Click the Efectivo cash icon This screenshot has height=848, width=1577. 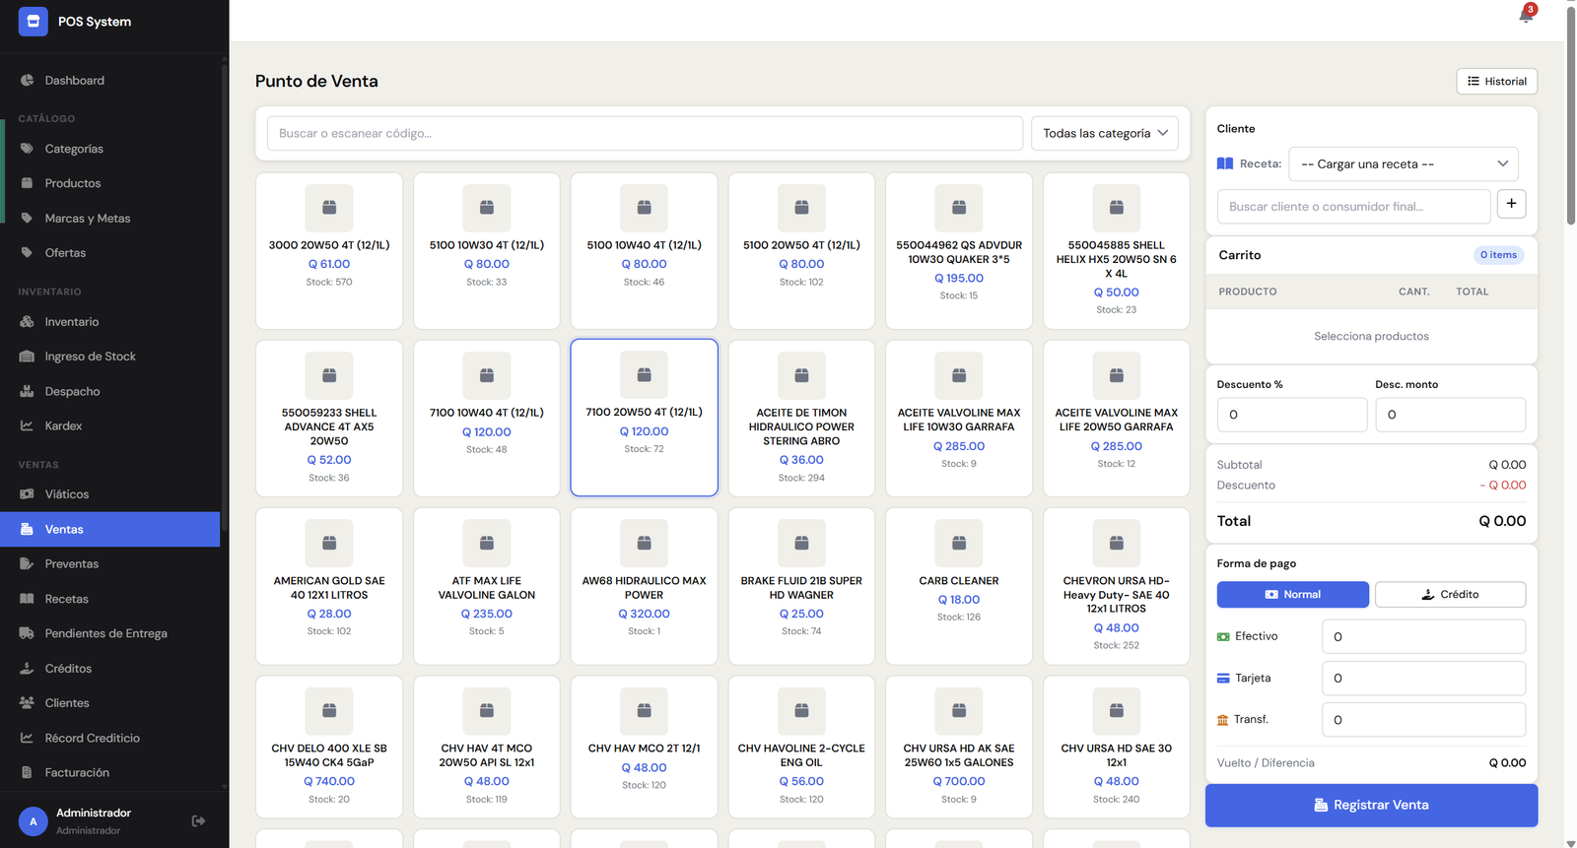(x=1223, y=637)
